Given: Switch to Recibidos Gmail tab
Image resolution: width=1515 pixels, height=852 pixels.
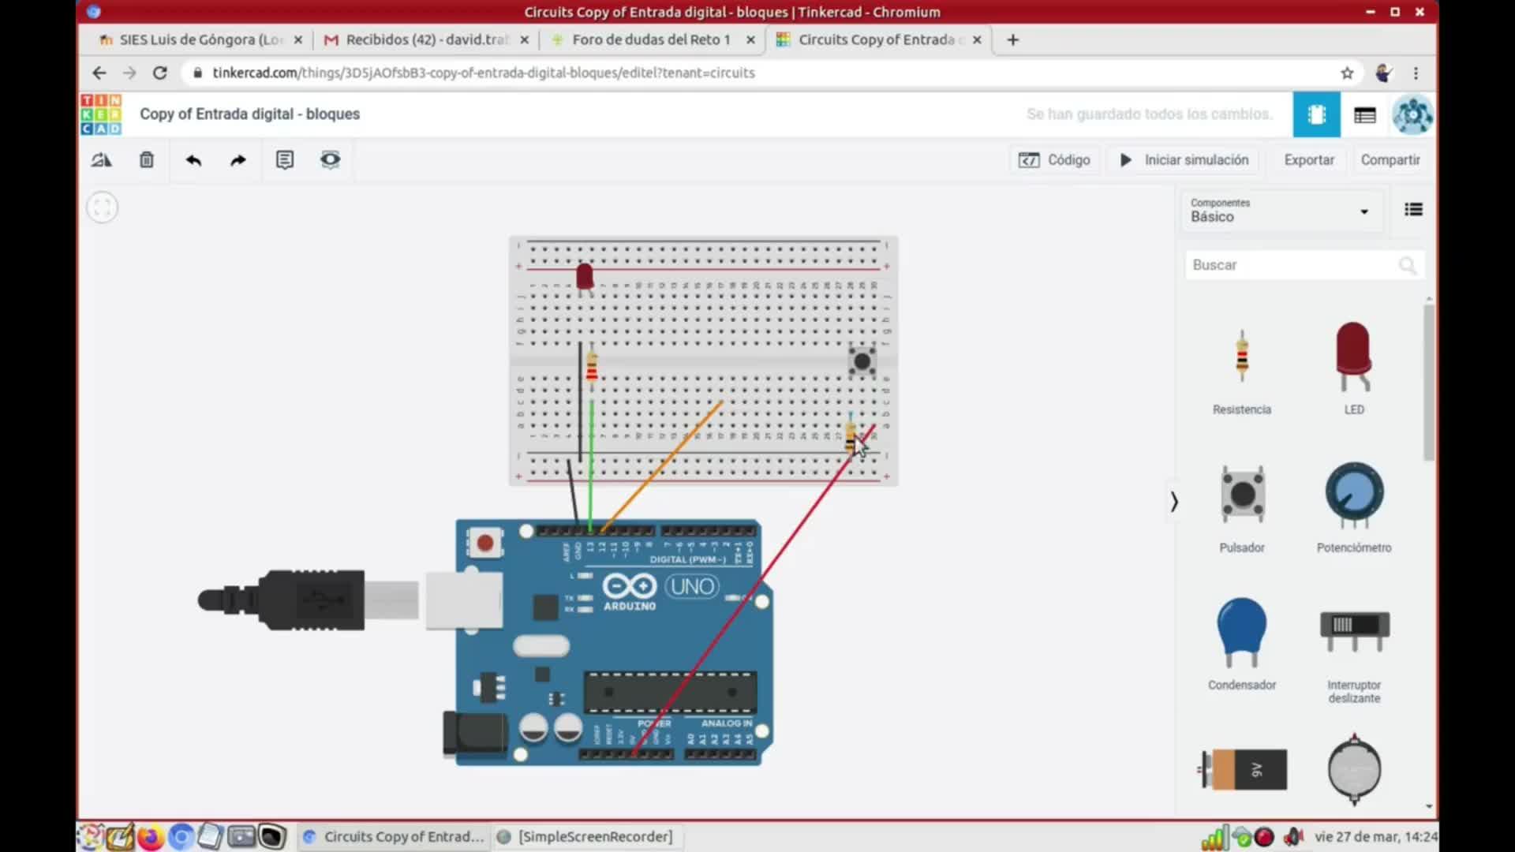Looking at the screenshot, I should coord(426,39).
